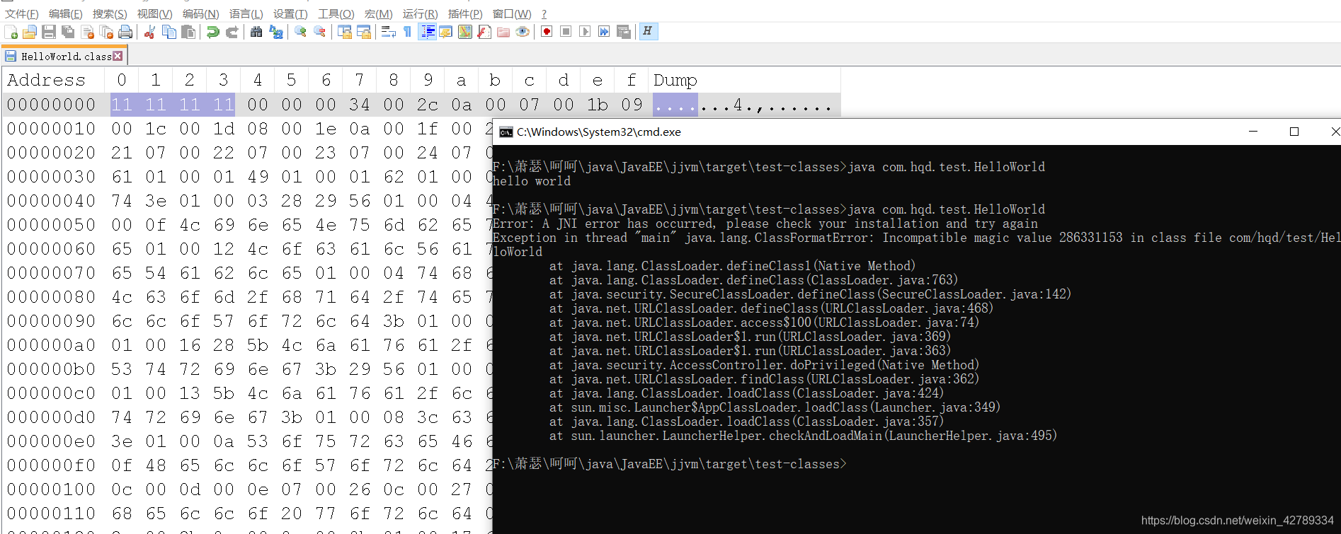Open a file using the folder icon
This screenshot has height=534, width=1341.
(x=30, y=32)
